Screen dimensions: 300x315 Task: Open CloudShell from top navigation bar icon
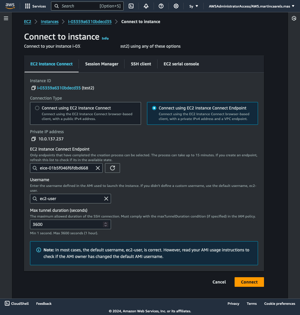131,6
